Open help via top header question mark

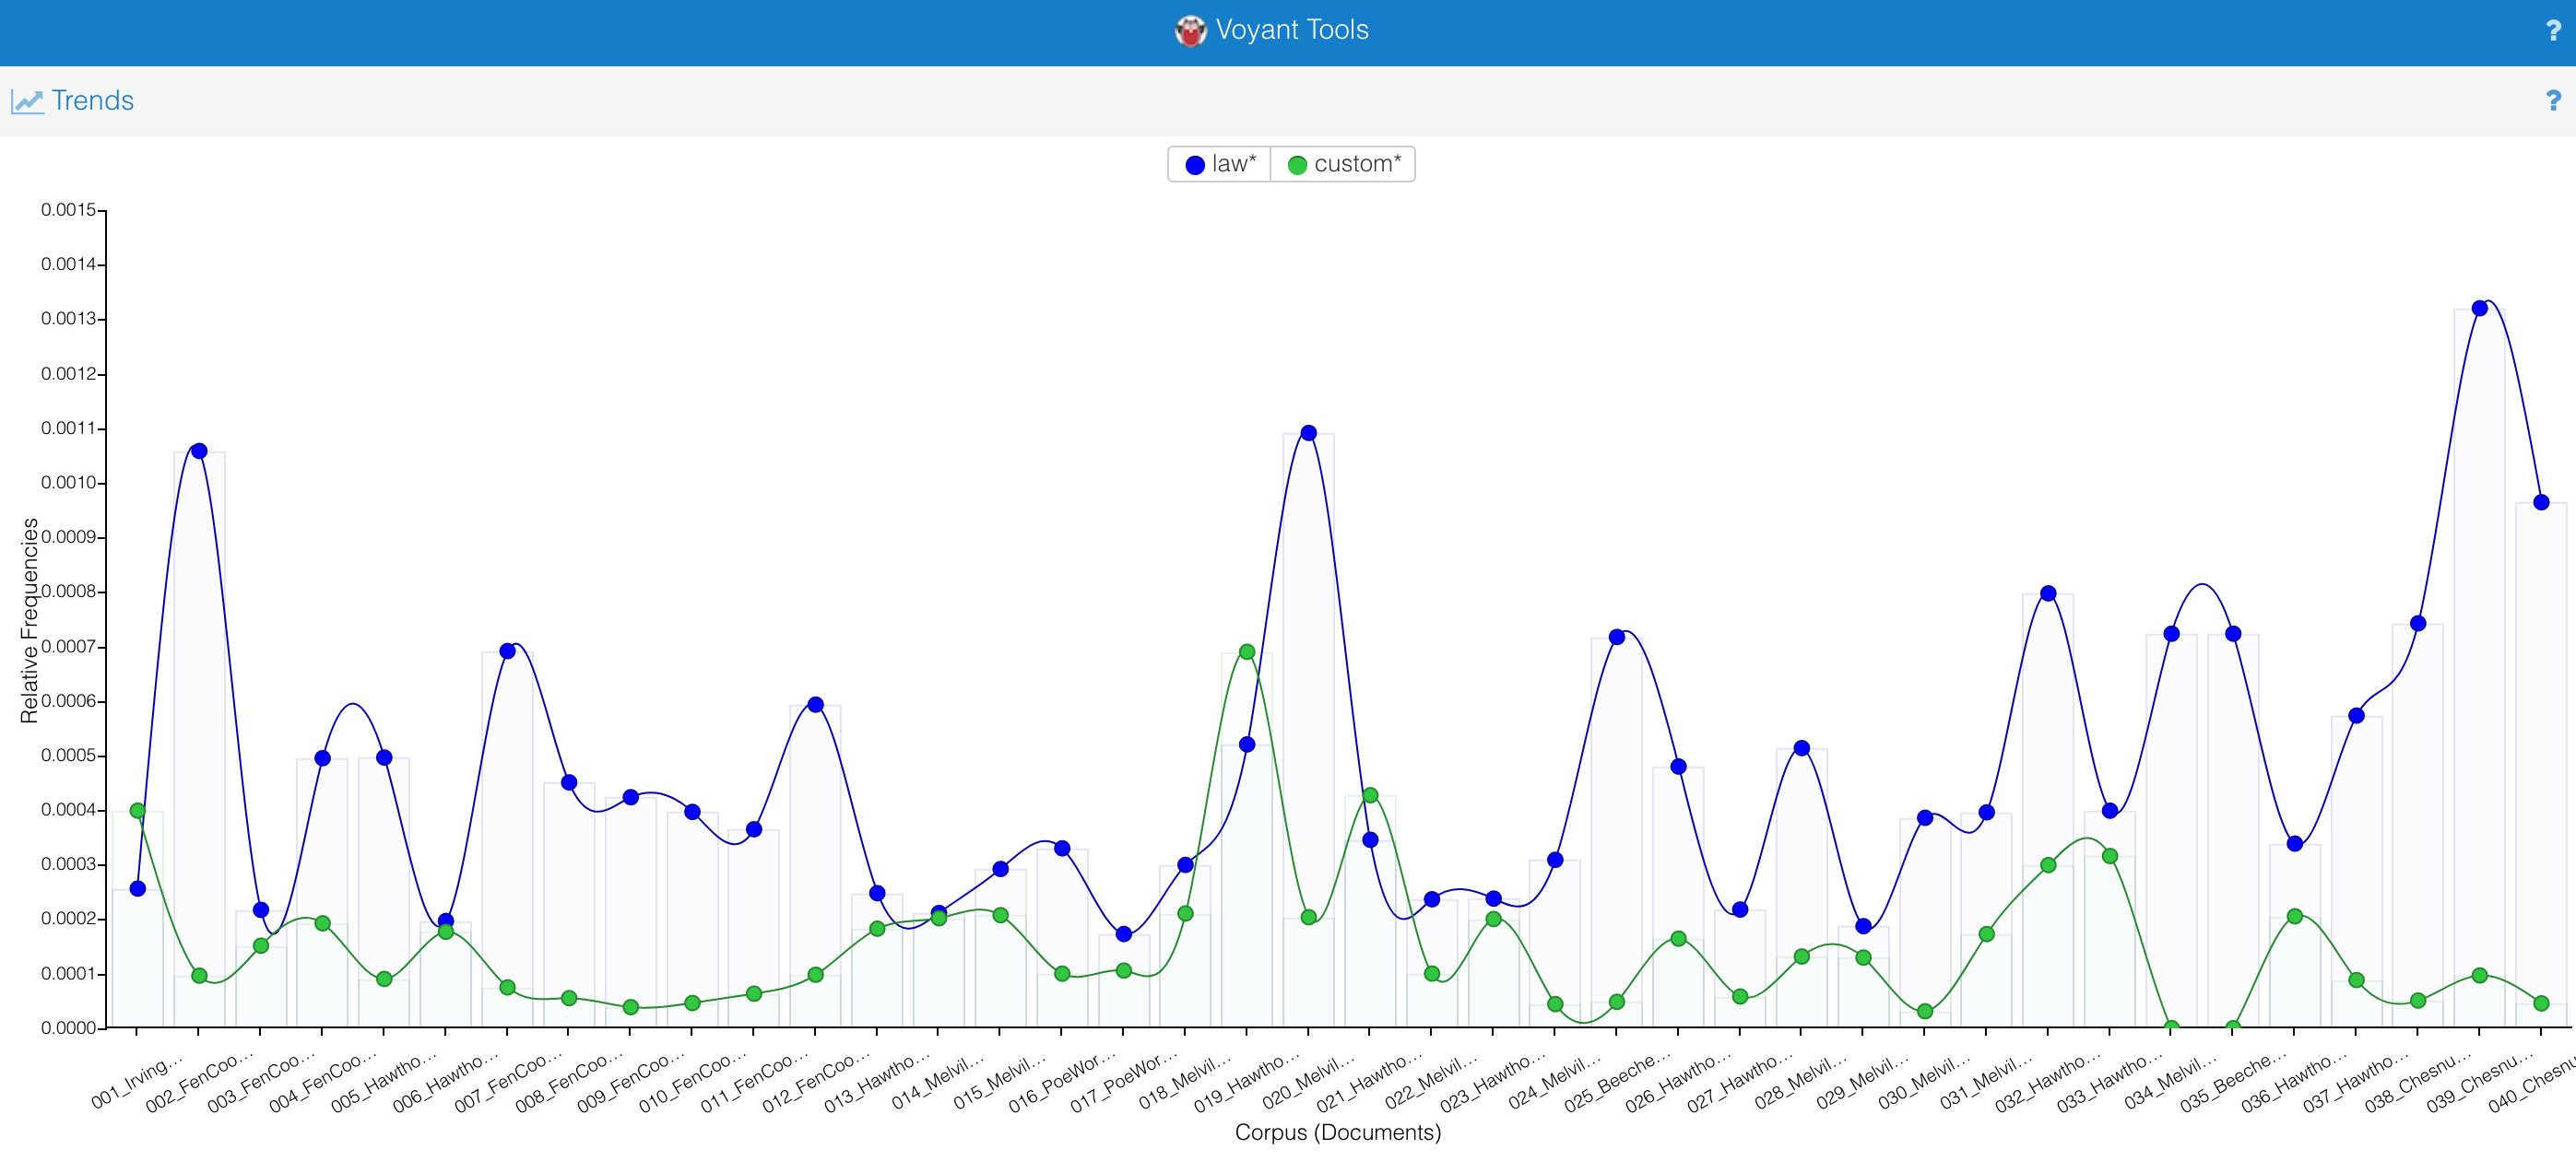point(2553,31)
